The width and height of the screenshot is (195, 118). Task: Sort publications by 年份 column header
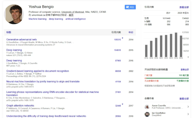131,32
